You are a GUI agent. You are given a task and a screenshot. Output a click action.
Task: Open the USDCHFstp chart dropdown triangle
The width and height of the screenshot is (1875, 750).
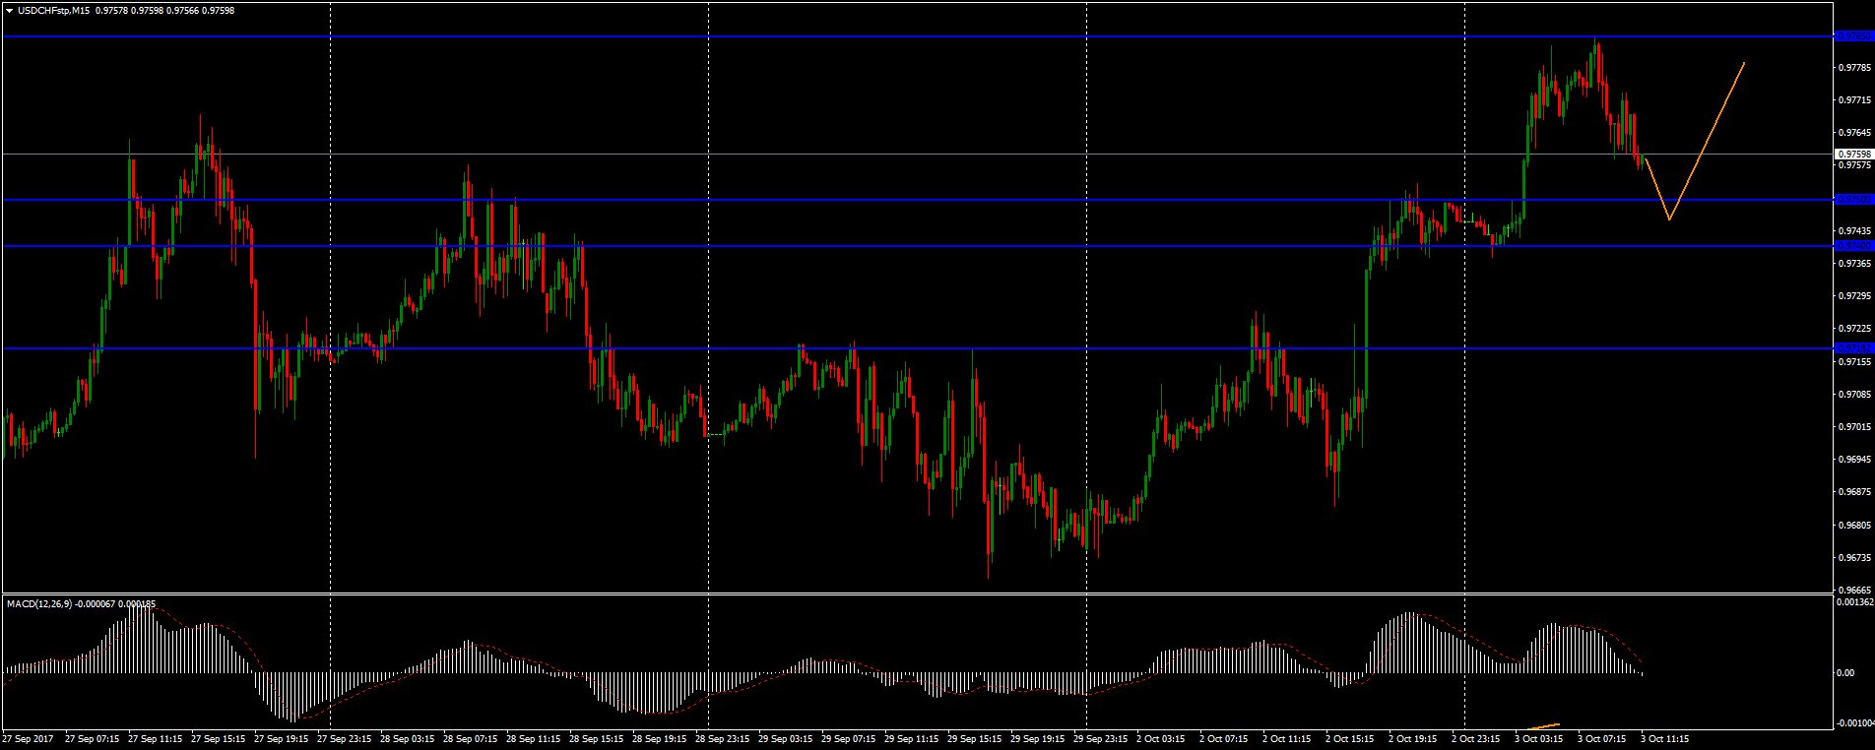click(x=9, y=10)
